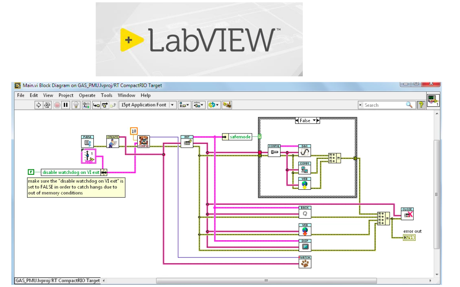Select the INIT subVI node
The width and height of the screenshot is (460, 287).
(x=187, y=141)
